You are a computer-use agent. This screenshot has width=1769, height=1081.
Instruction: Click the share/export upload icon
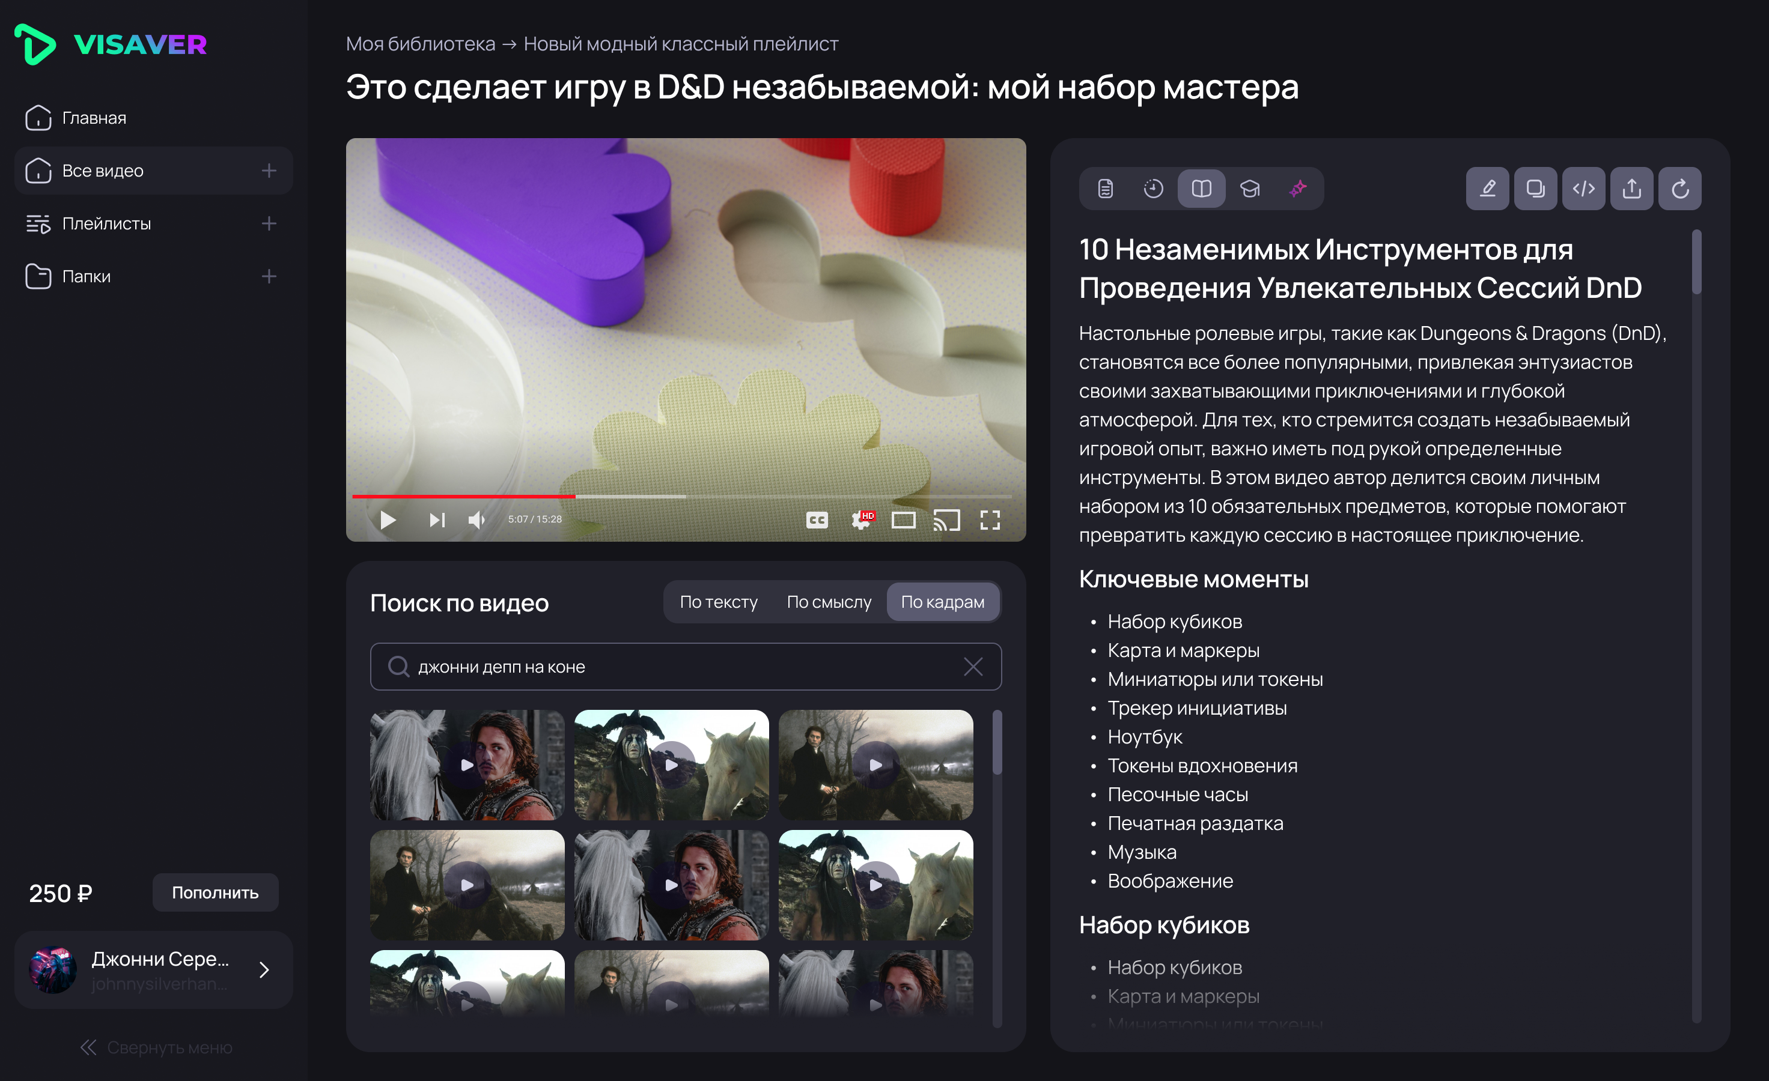(1631, 189)
